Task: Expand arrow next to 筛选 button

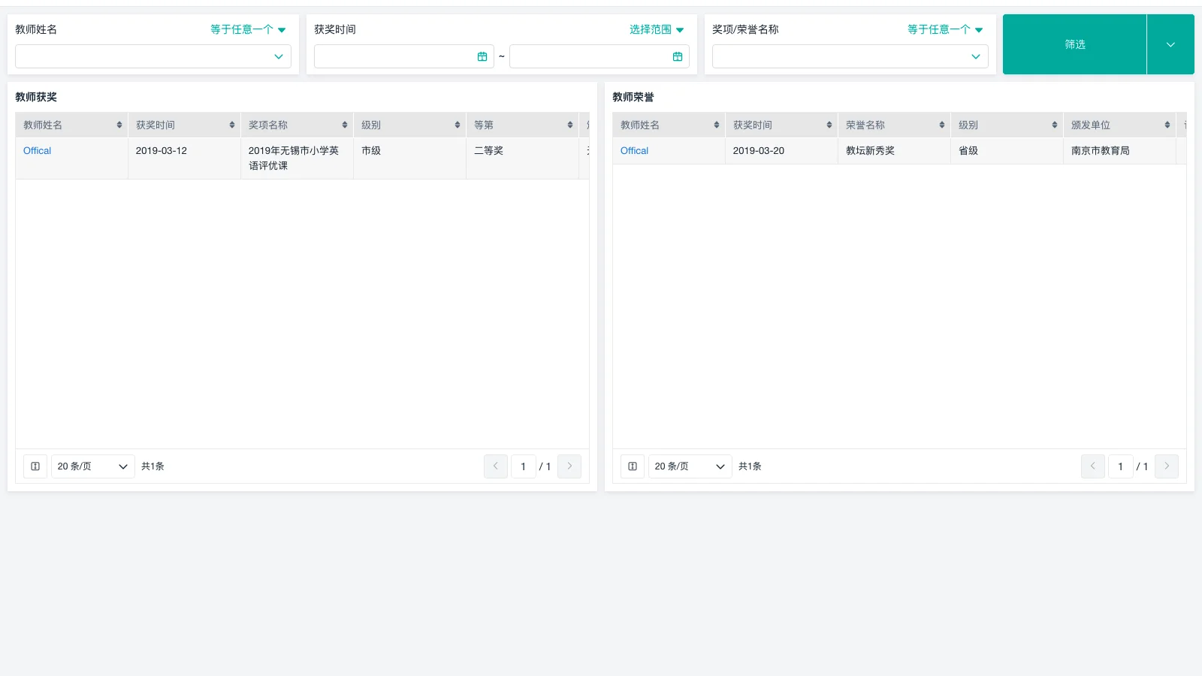Action: [x=1170, y=44]
